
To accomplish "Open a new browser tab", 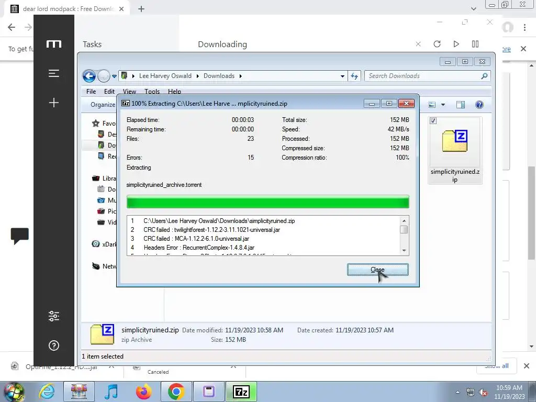I will (x=141, y=9).
